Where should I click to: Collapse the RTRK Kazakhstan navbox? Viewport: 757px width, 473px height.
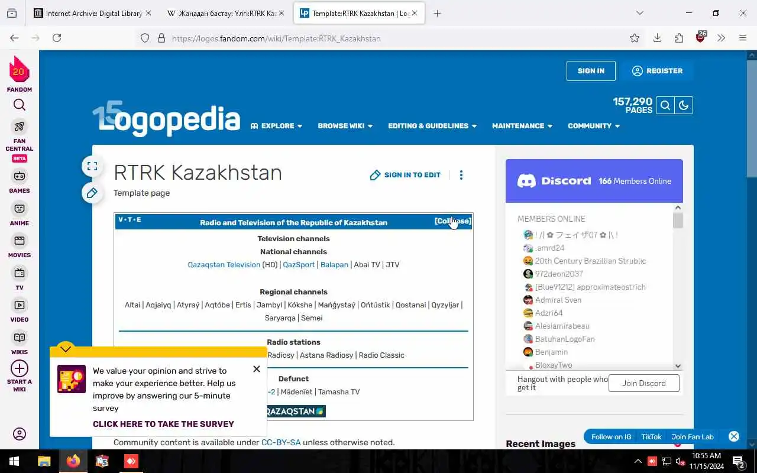click(453, 221)
